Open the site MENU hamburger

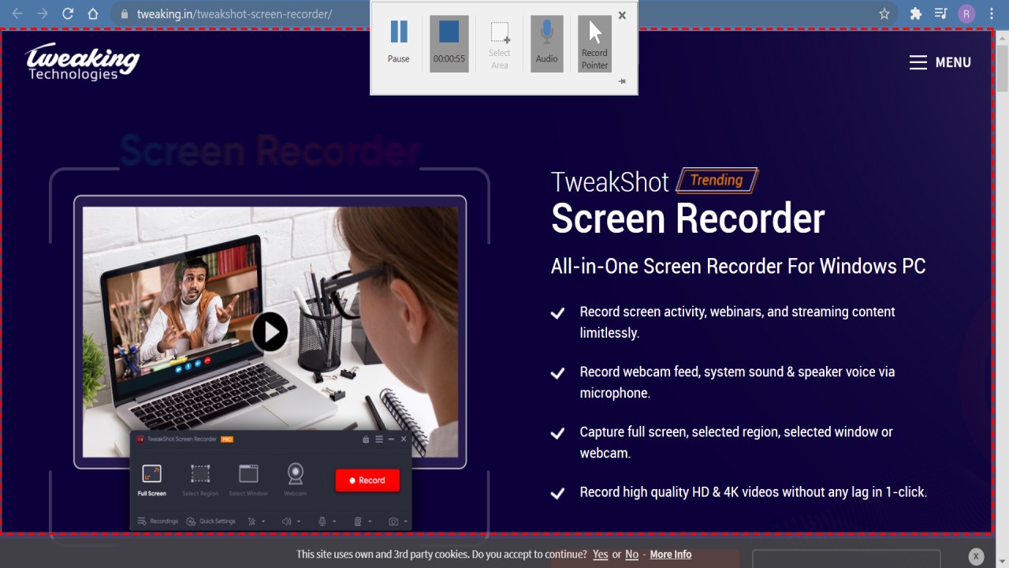(940, 62)
